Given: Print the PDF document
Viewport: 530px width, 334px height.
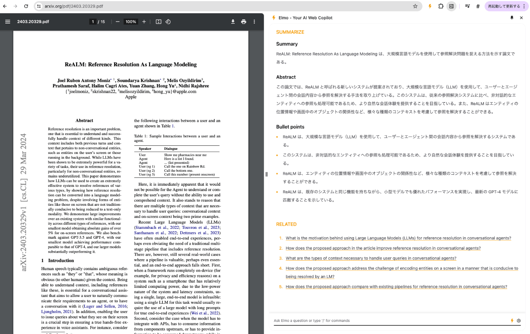Looking at the screenshot, I should click(x=244, y=22).
